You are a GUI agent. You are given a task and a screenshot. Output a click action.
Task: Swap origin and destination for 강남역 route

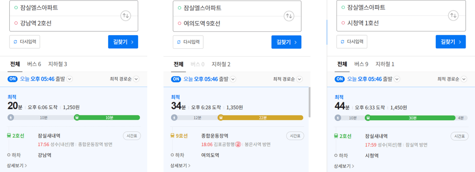[126, 16]
